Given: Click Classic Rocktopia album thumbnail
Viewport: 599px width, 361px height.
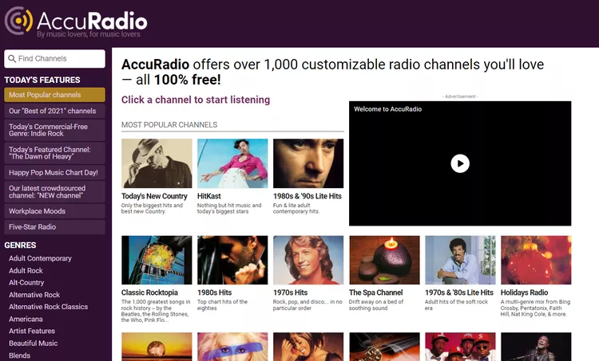Looking at the screenshot, I should (157, 260).
